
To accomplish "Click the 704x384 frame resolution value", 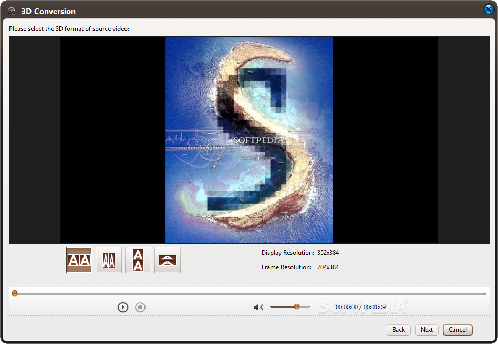I will (328, 267).
